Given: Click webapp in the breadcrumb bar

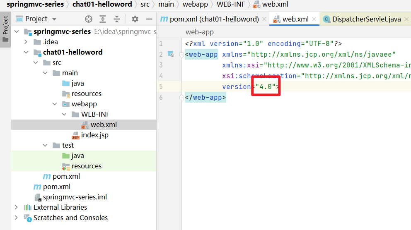Looking at the screenshot, I should coord(195,5).
